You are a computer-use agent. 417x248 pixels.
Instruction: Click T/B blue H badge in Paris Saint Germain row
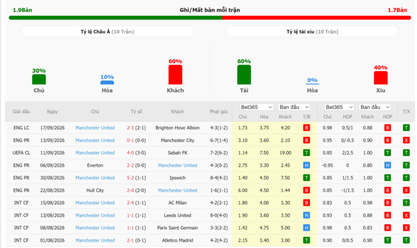coord(307,228)
